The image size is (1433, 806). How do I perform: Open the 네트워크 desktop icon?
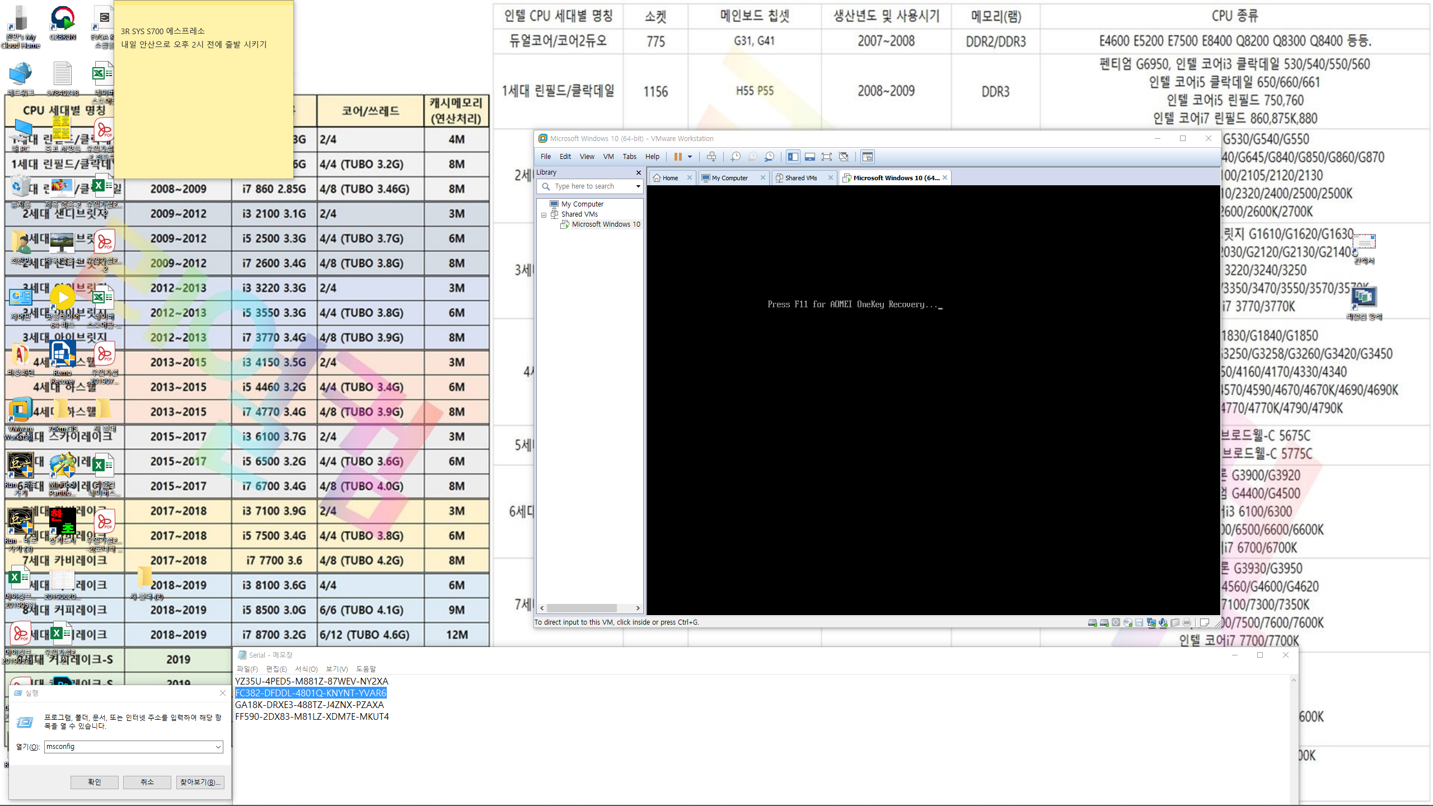coord(21,79)
